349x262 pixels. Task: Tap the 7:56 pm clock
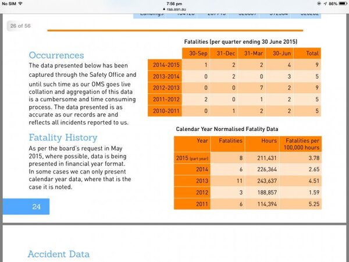[174, 3]
